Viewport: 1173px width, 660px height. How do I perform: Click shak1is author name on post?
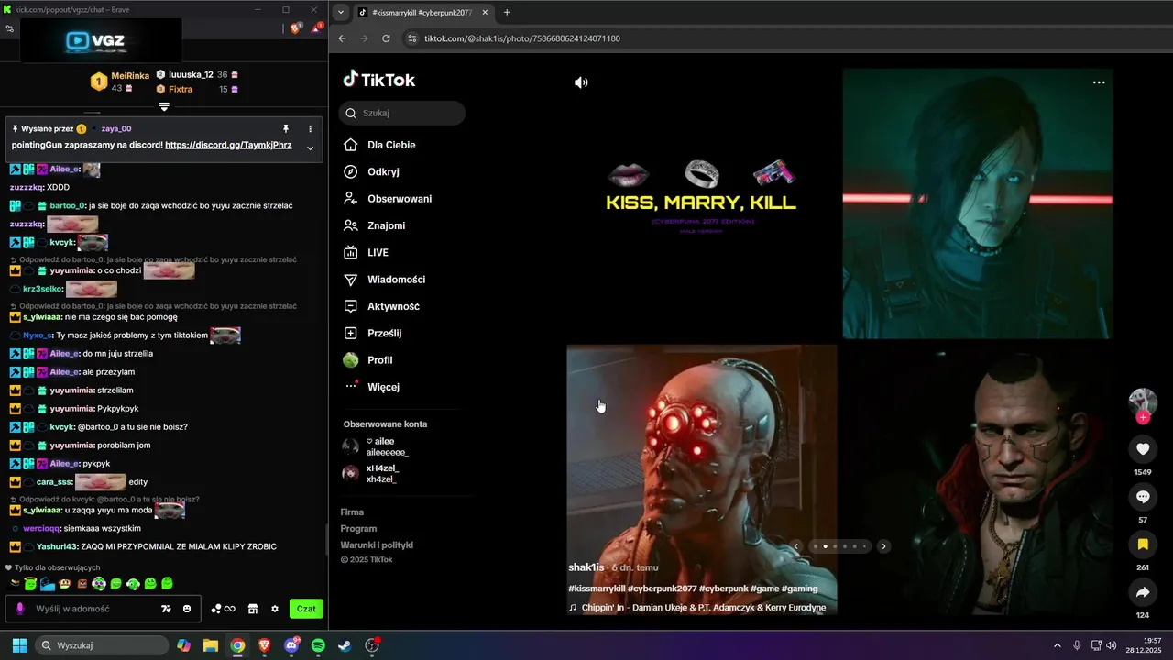pyautogui.click(x=586, y=567)
